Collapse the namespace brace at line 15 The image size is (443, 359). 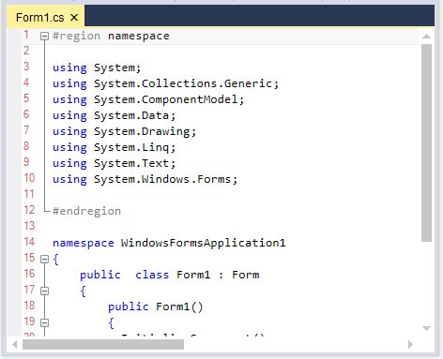pos(44,260)
